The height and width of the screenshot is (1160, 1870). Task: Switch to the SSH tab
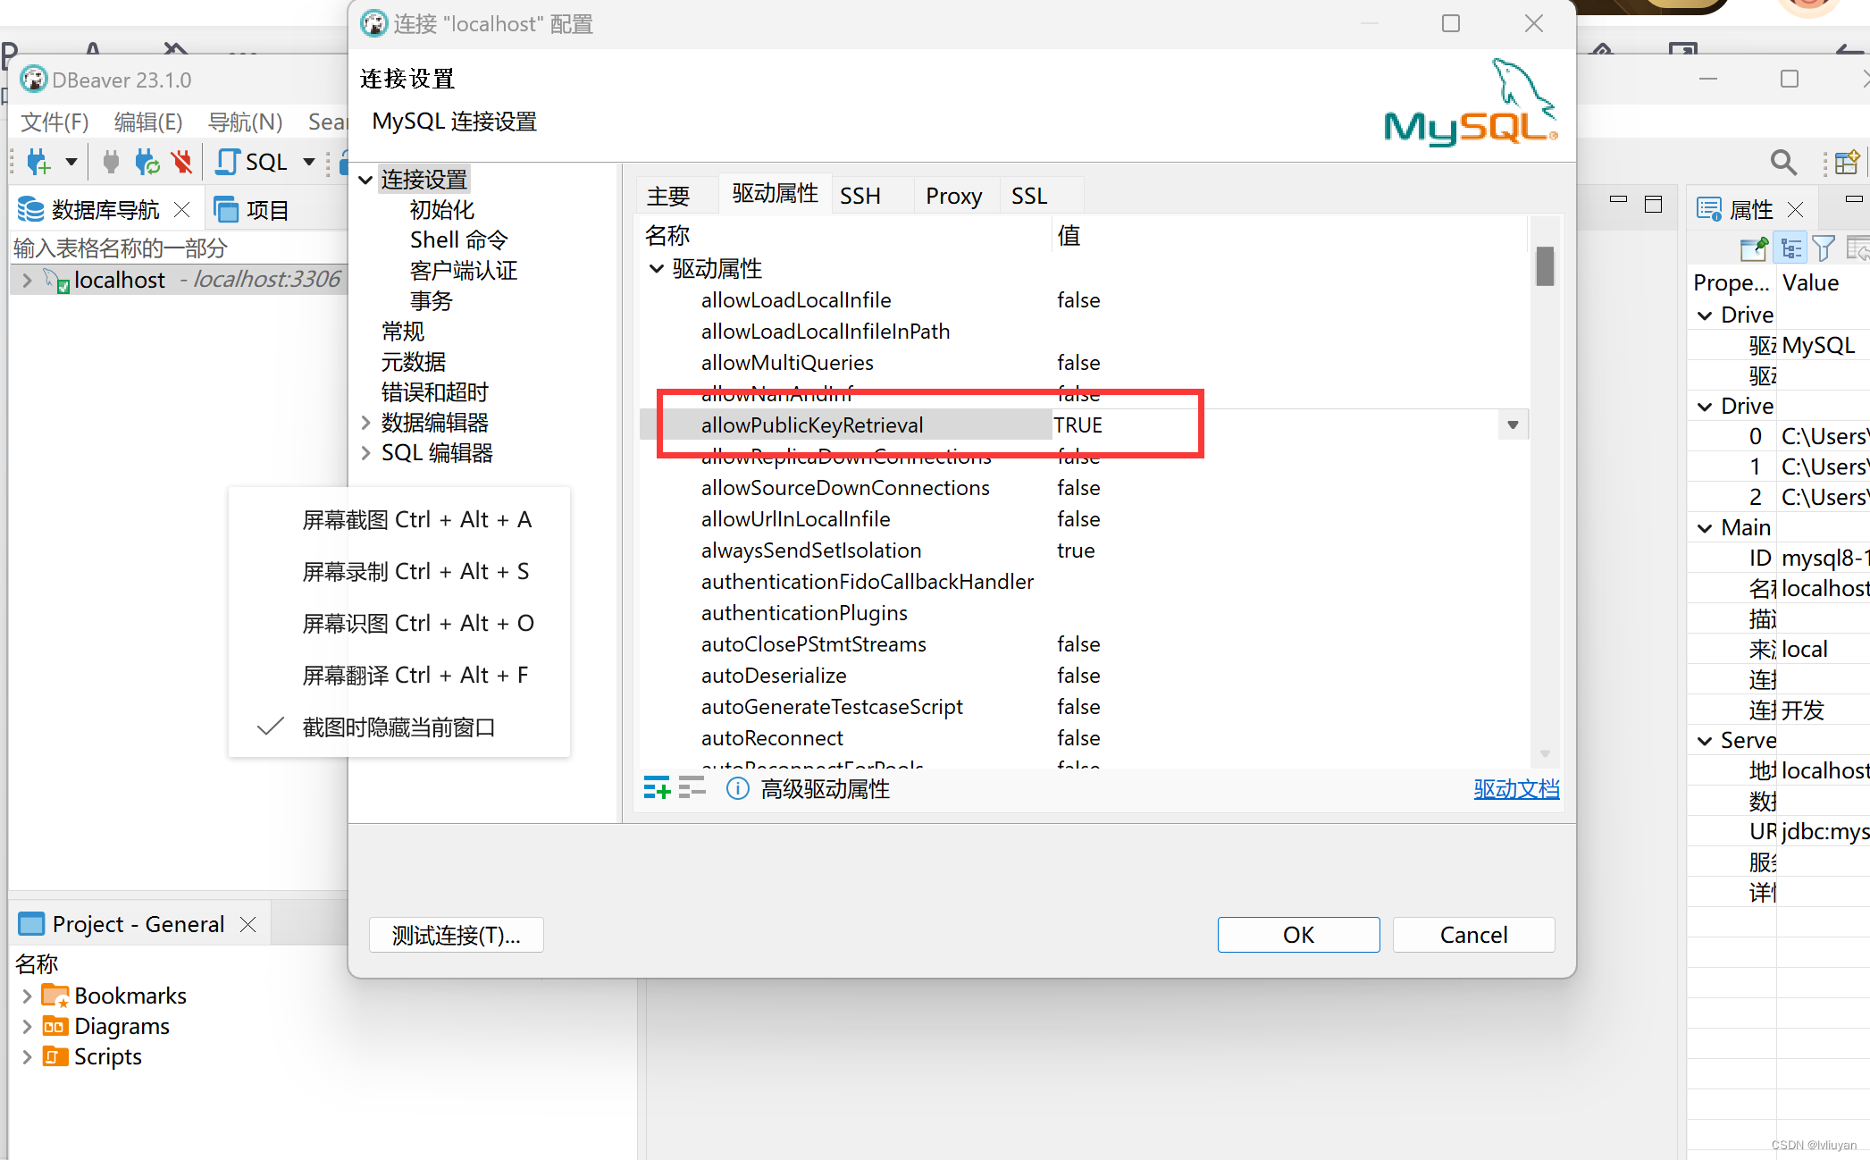pyautogui.click(x=860, y=195)
